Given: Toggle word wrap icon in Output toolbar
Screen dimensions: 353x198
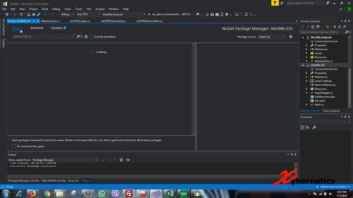Looking at the screenshot, I should tap(127, 160).
